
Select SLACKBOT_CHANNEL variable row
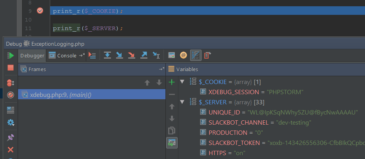coord(271,122)
